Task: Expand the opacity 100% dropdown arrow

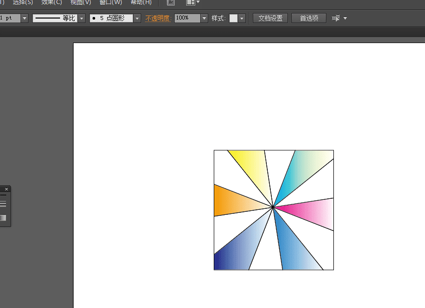Action: 204,19
